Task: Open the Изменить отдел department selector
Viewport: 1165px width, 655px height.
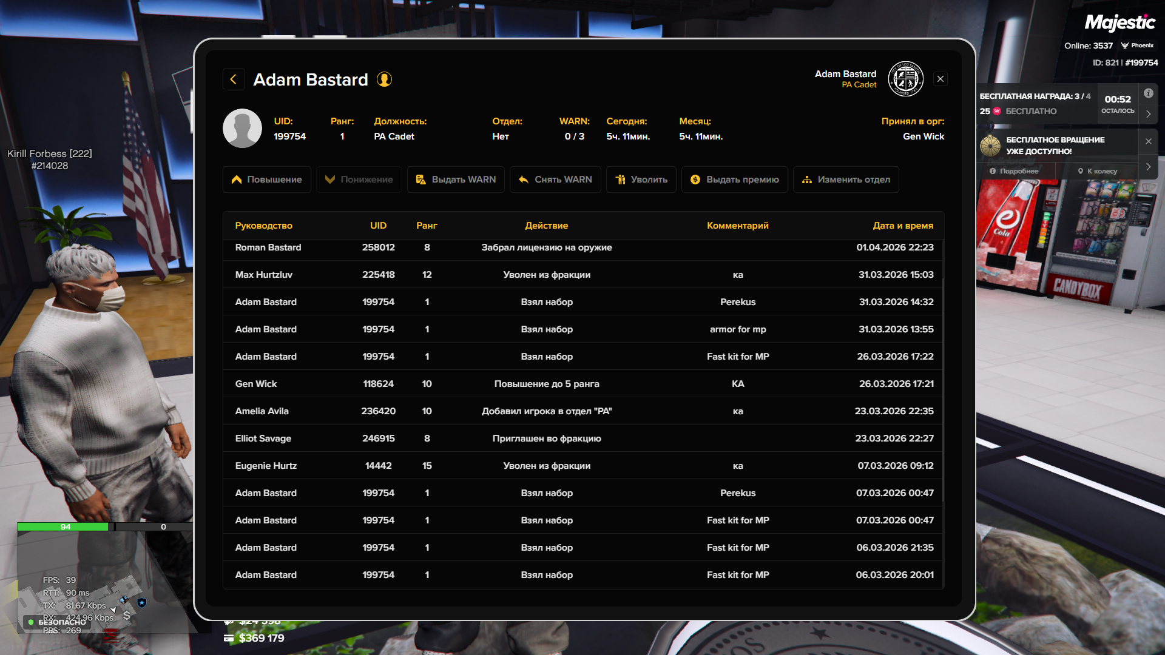Action: (x=846, y=180)
